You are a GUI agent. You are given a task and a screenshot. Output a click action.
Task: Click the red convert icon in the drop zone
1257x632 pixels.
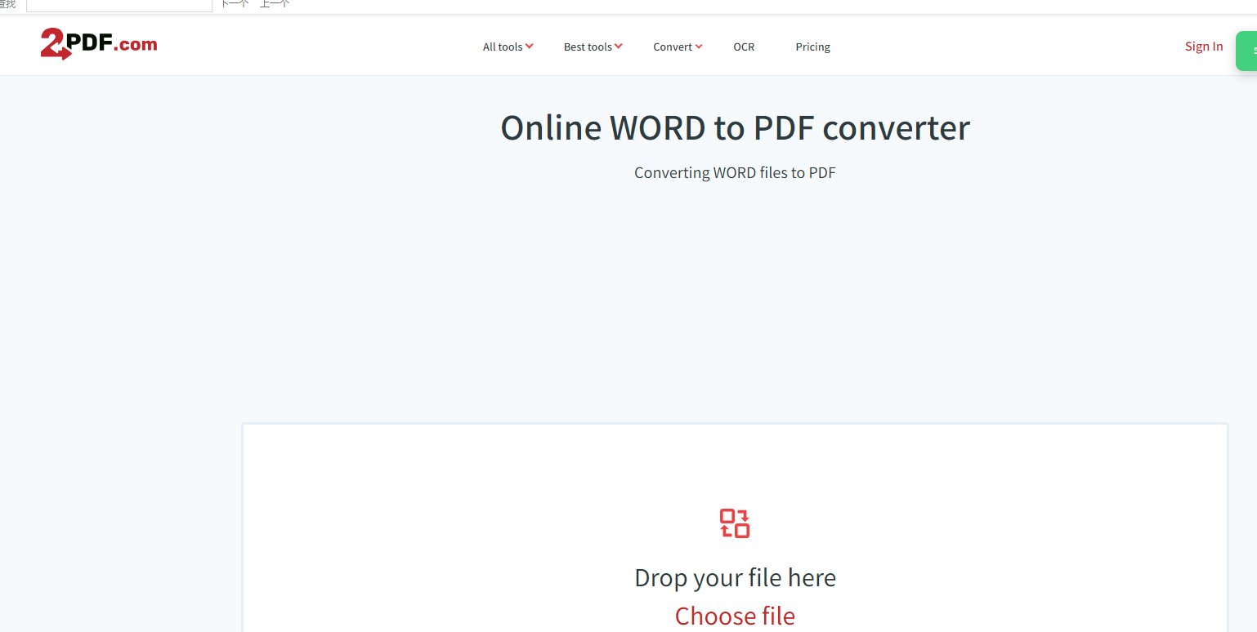(734, 523)
